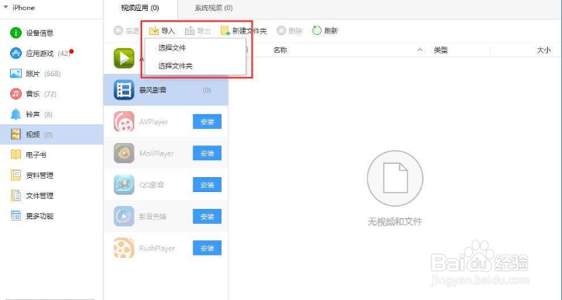This screenshot has height=300, width=562.
Task: Install AVPlayer with its 安装 button
Action: [208, 122]
